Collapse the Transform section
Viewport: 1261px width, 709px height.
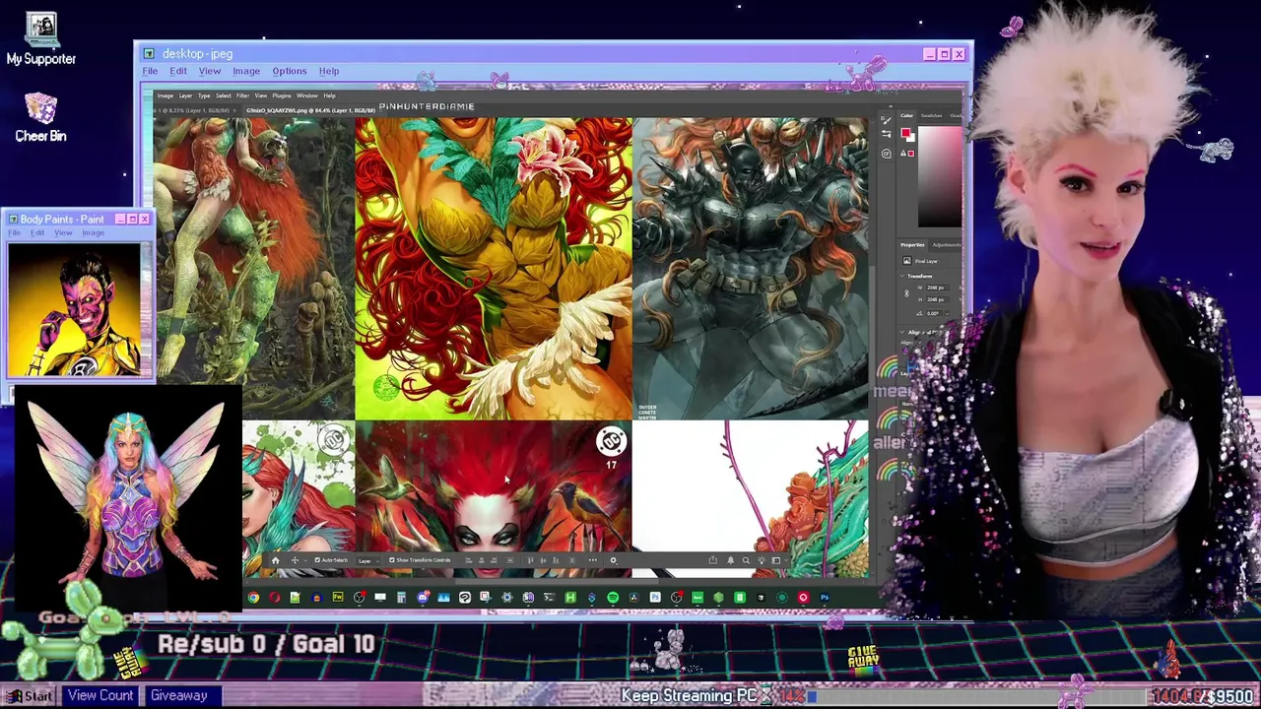tap(902, 276)
